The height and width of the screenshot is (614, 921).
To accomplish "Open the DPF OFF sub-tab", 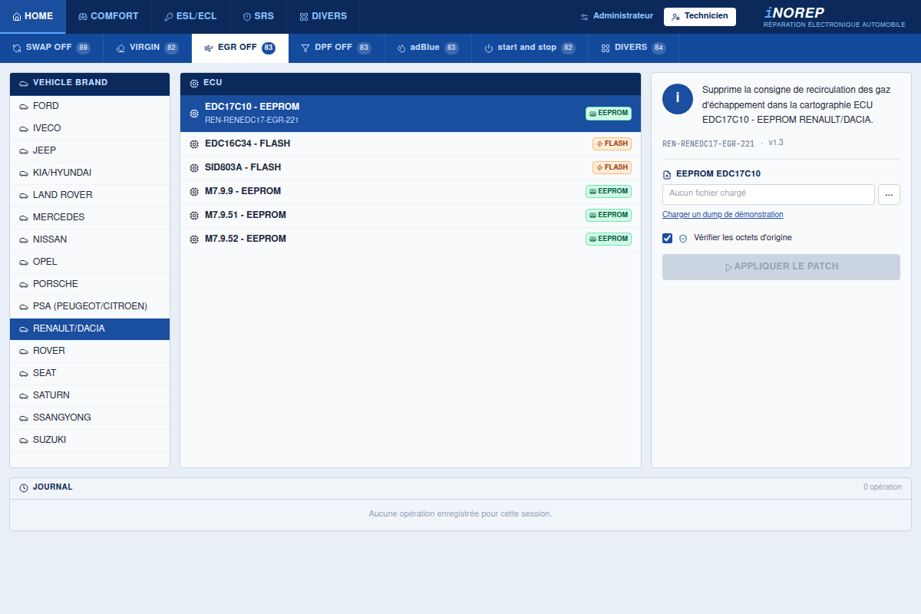I will (x=336, y=48).
